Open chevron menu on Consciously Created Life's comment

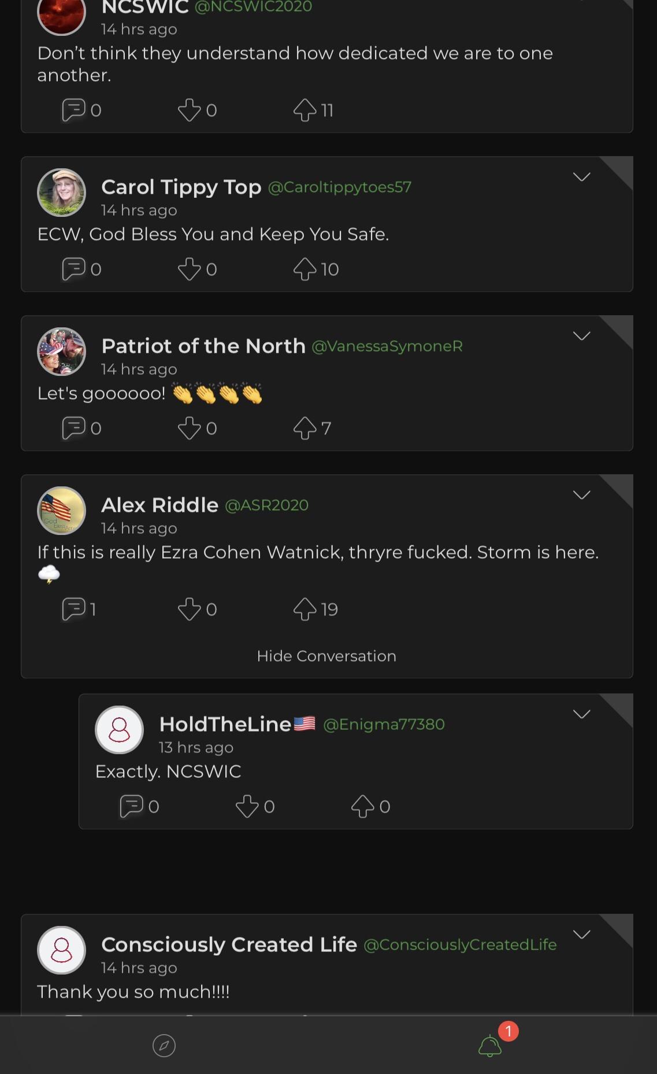pos(581,934)
